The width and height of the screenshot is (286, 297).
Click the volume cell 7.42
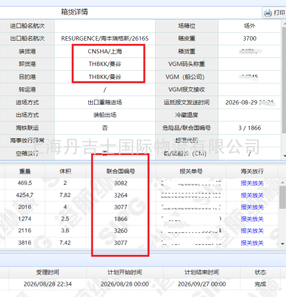(65, 243)
